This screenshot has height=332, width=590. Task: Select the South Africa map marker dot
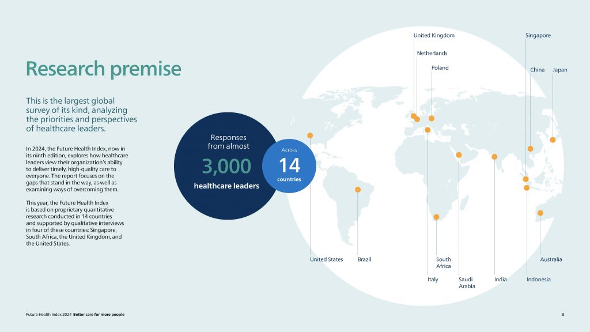[436, 217]
